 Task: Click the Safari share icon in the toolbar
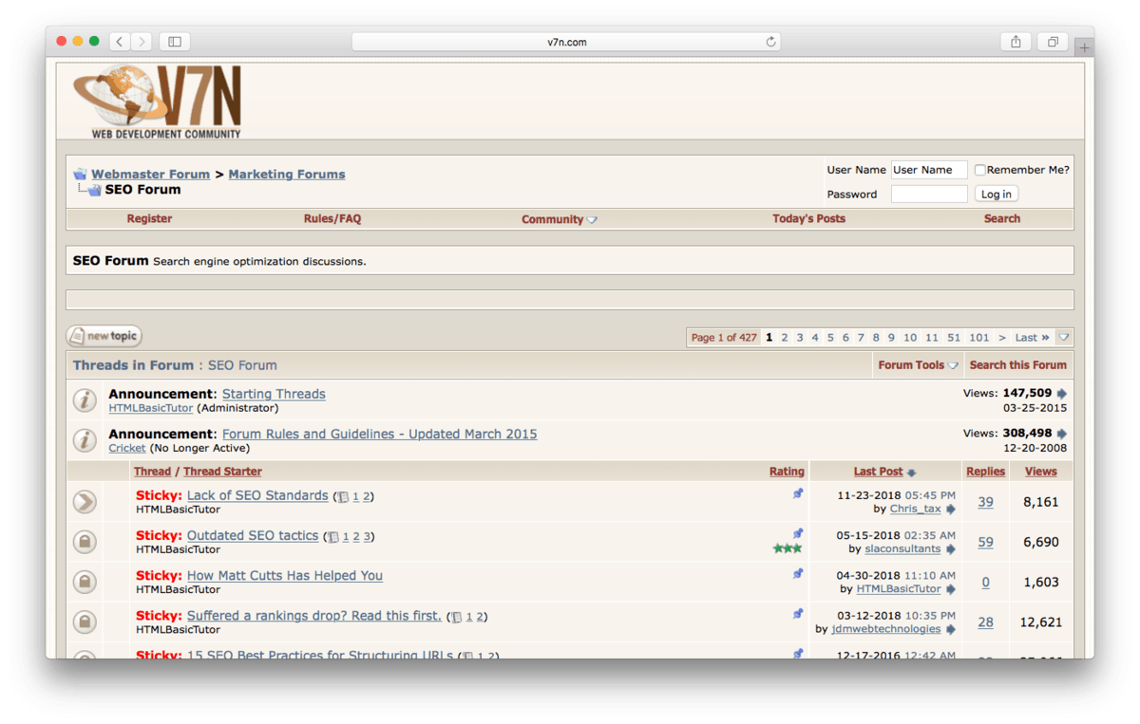coord(1016,42)
